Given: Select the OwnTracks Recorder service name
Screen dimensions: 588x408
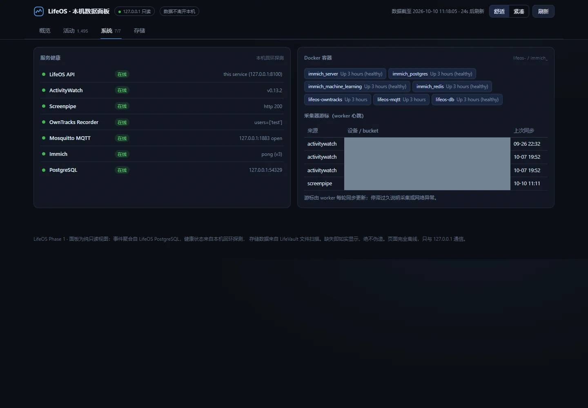Looking at the screenshot, I should (x=74, y=122).
